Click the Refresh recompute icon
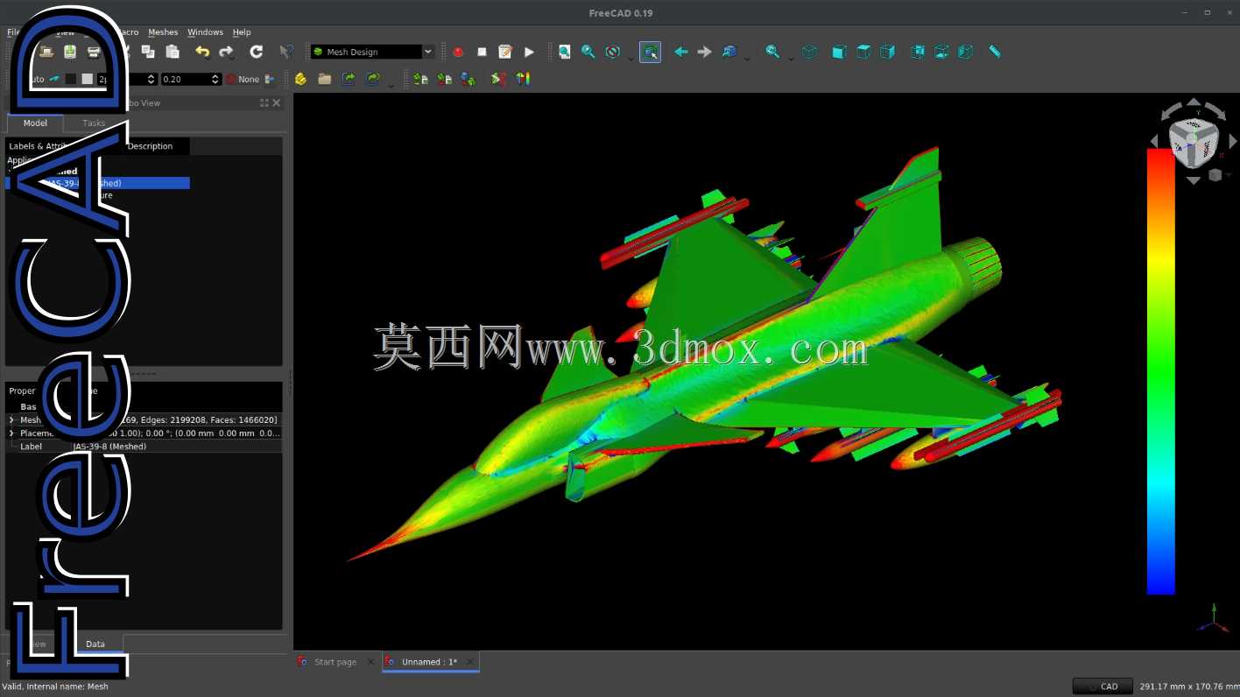This screenshot has width=1240, height=697. coord(256,52)
